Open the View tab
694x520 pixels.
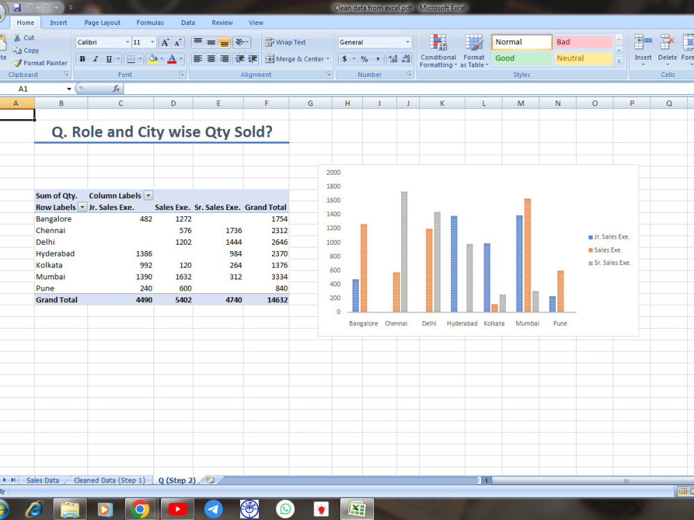click(256, 23)
